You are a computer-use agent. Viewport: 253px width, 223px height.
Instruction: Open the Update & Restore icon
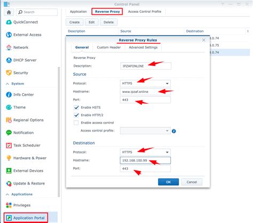pyautogui.click(x=9, y=183)
